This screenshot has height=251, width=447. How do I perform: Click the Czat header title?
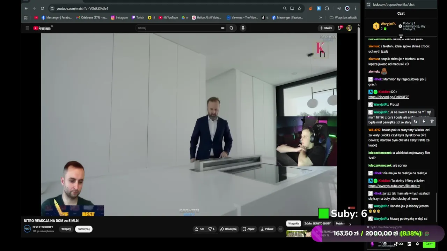(401, 13)
